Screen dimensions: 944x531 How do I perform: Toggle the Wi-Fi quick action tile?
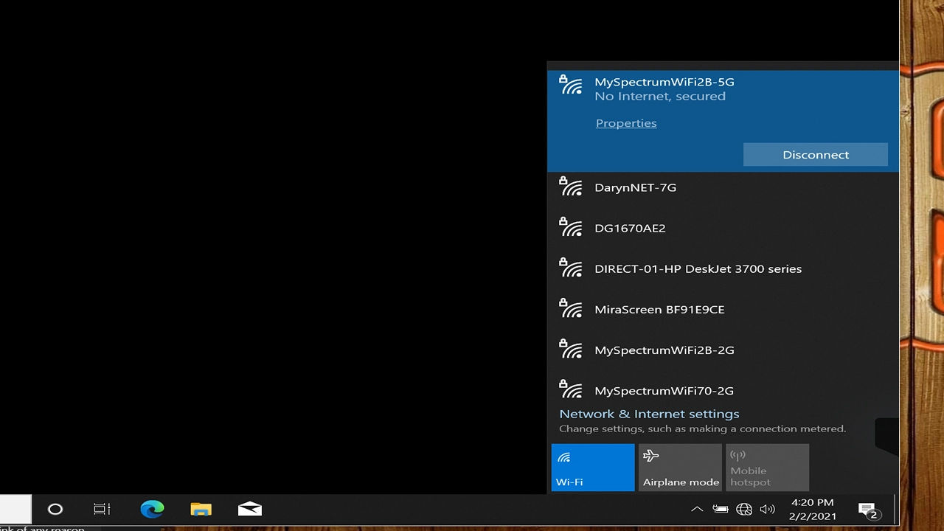pyautogui.click(x=593, y=468)
